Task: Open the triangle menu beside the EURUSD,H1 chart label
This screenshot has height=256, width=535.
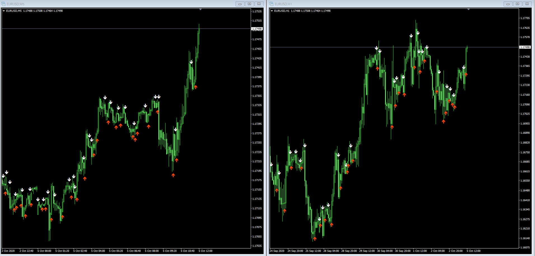Action: tap(272, 11)
